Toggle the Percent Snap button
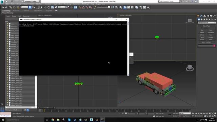This screenshot has width=217, height=122. [x=87, y=7]
